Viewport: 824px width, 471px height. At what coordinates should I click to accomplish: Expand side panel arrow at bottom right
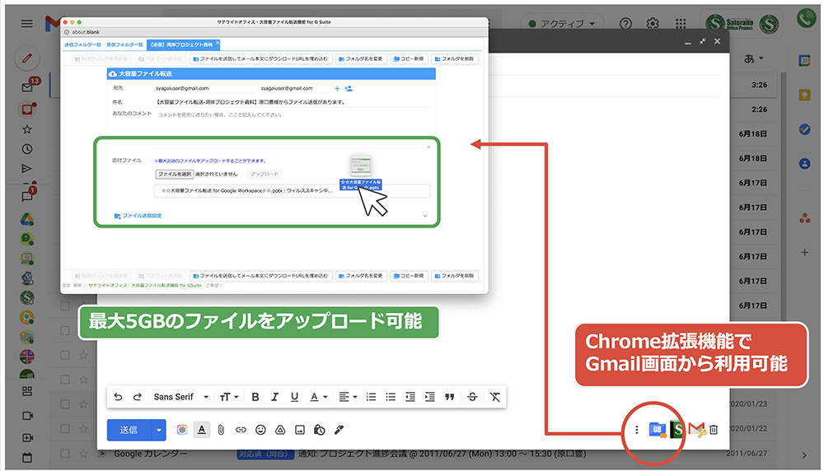[804, 455]
